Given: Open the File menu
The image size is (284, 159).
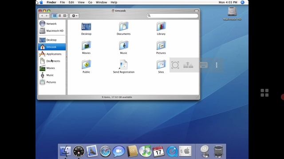Looking at the screenshot, I should (x=62, y=2).
